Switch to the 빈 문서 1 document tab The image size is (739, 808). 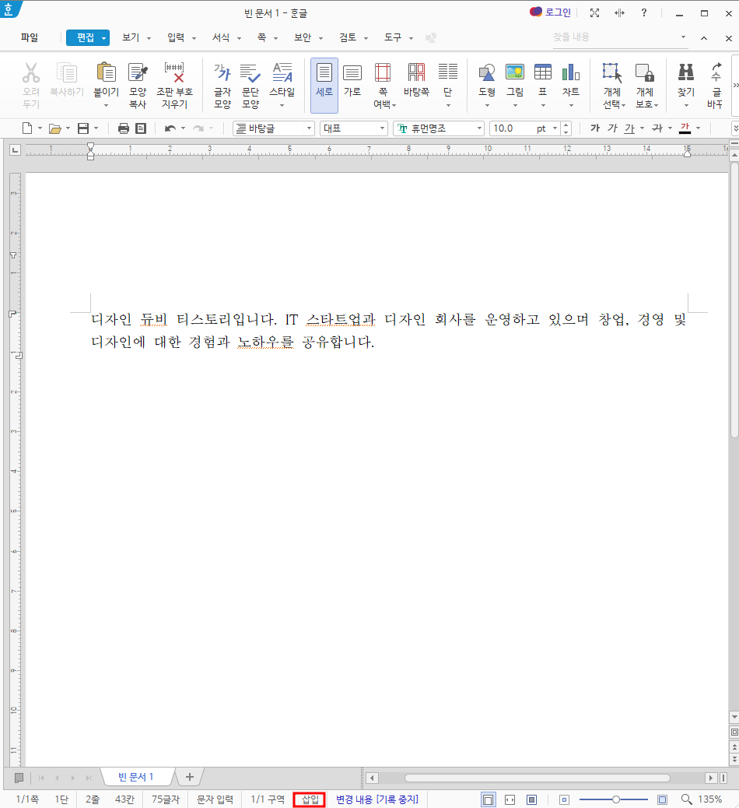(136, 777)
